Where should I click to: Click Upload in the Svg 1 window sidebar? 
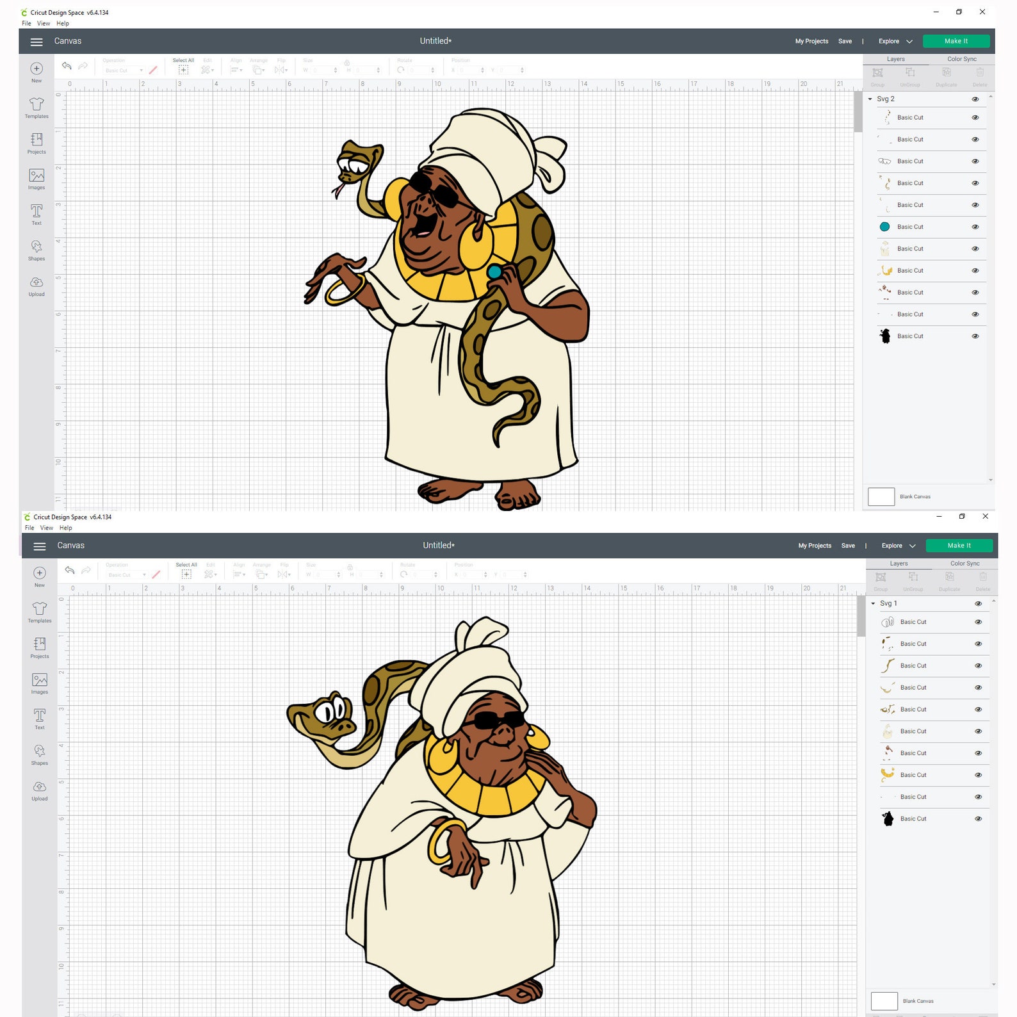point(40,791)
